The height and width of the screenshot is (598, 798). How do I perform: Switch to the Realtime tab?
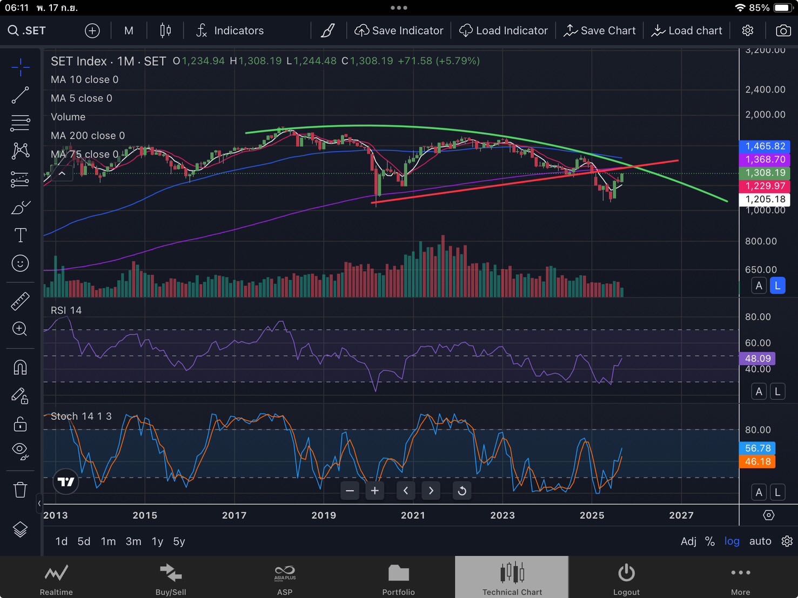[x=56, y=577]
